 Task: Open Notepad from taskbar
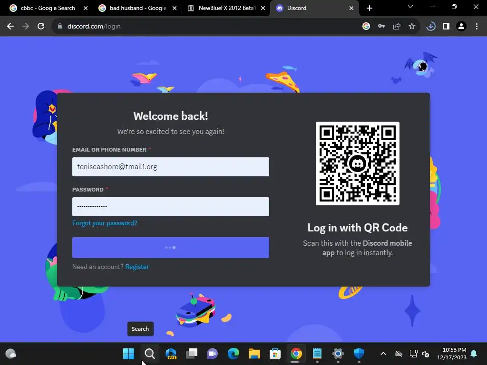tap(317, 354)
